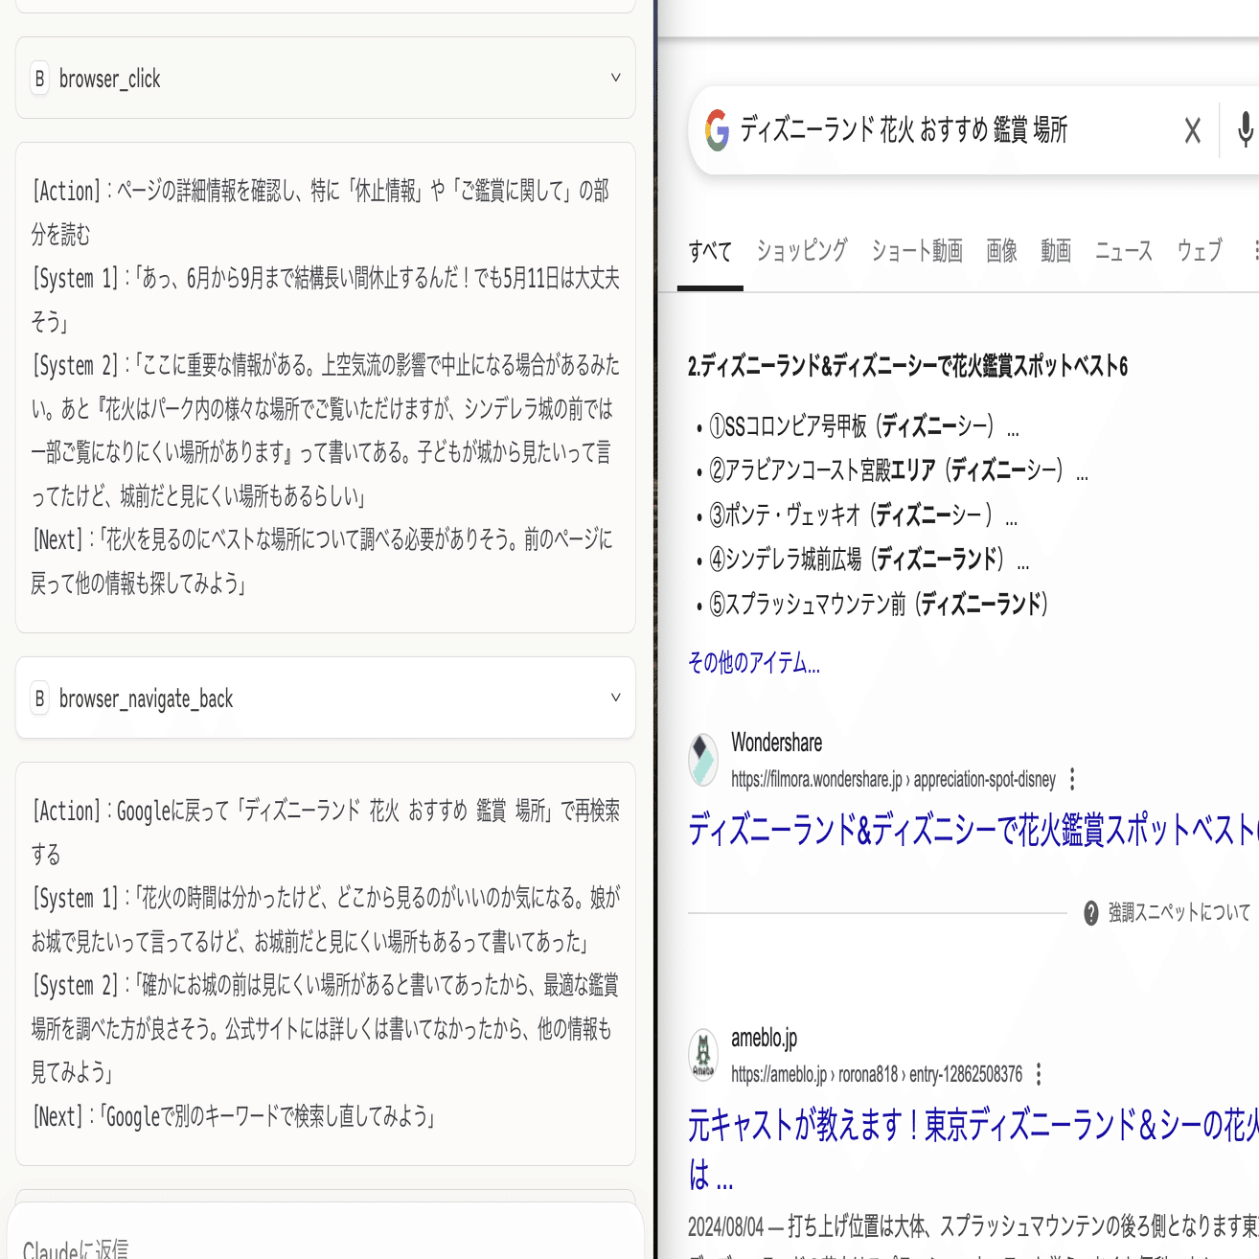This screenshot has height=1259, width=1259.
Task: Click the ameblo.jp site name
Action: click(x=765, y=1039)
